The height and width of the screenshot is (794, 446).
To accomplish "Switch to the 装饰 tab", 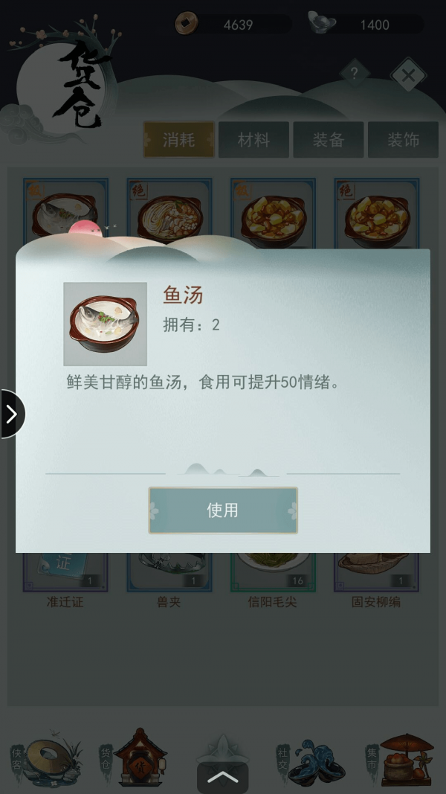I will 403,140.
